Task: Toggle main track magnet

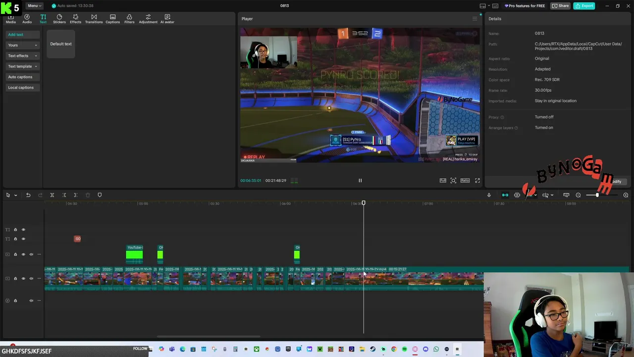Action: click(x=505, y=195)
